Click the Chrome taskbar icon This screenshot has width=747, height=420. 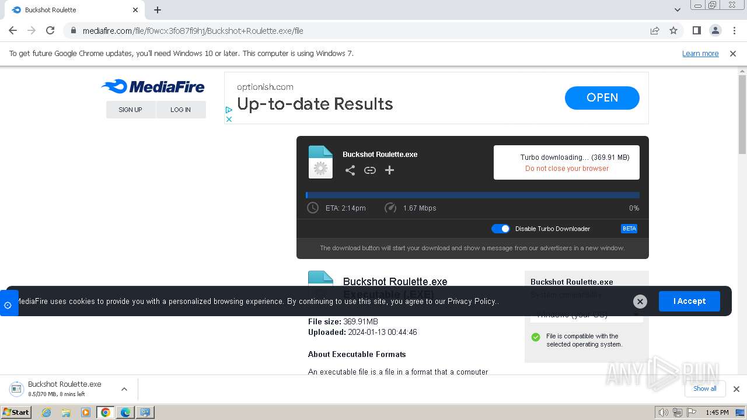(106, 412)
